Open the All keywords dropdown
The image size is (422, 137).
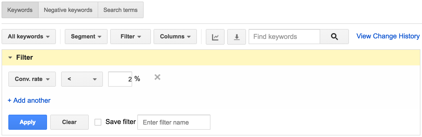click(x=29, y=37)
